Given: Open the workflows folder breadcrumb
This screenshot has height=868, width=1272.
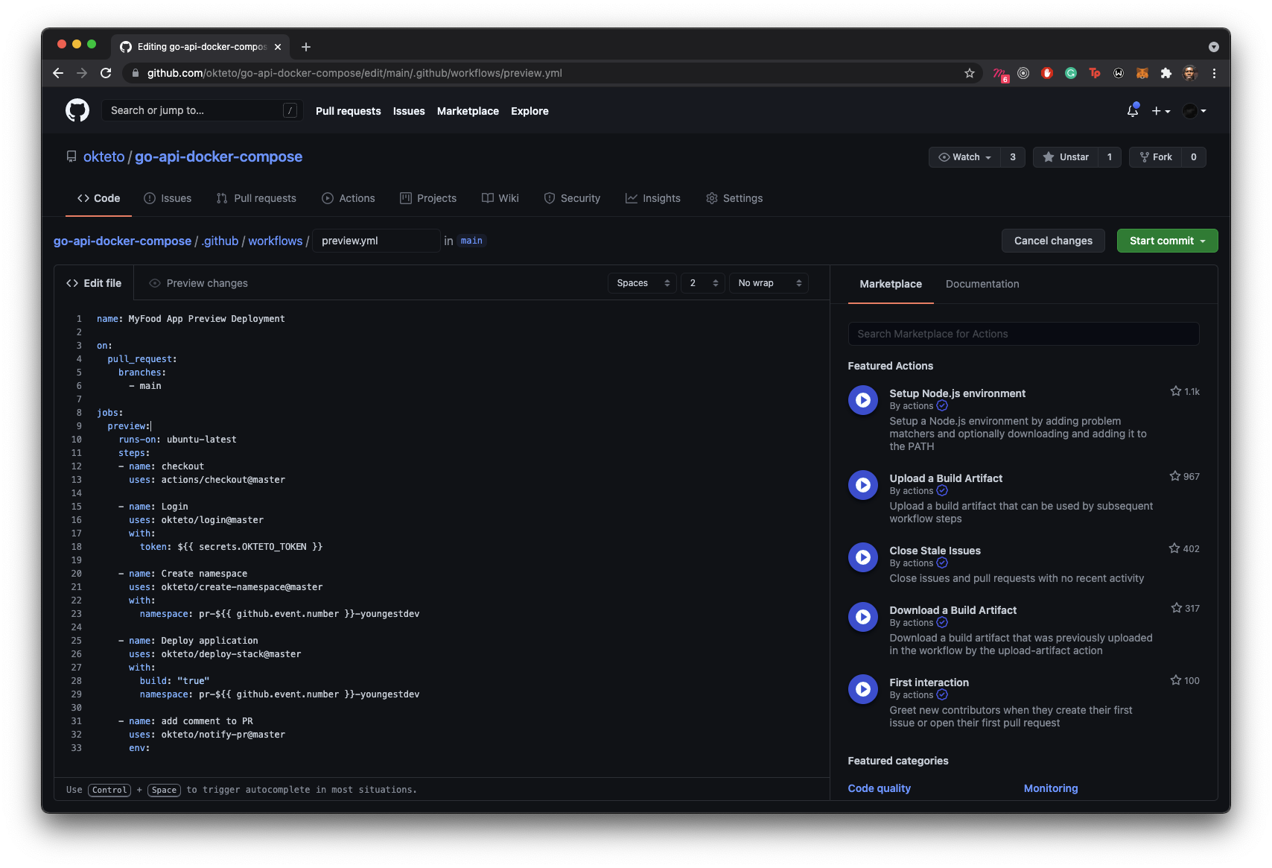Looking at the screenshot, I should (x=276, y=241).
